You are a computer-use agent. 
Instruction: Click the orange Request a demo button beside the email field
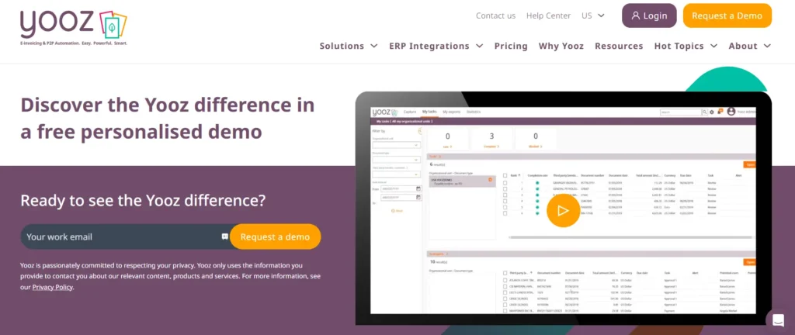276,237
